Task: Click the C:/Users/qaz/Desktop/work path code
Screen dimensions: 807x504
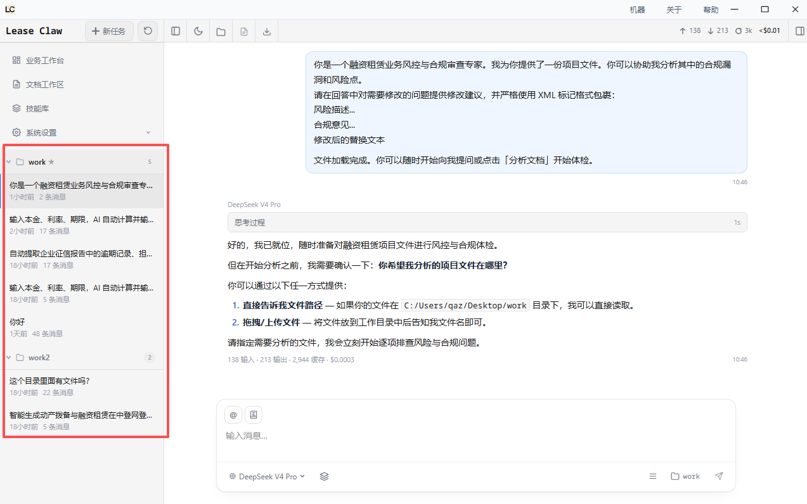Action: tap(465, 305)
